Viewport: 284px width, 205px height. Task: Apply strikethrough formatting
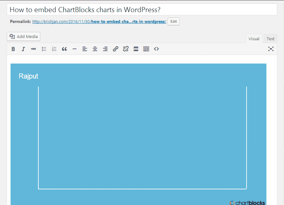(33, 49)
